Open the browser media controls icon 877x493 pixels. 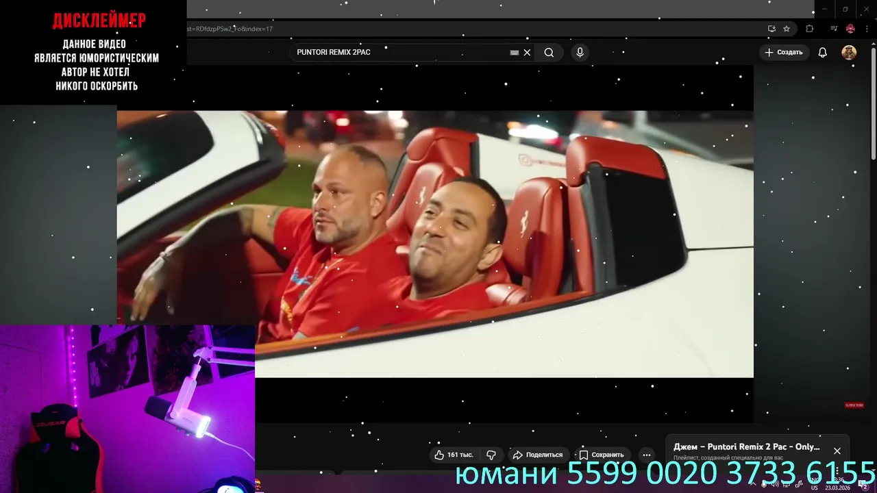834,29
